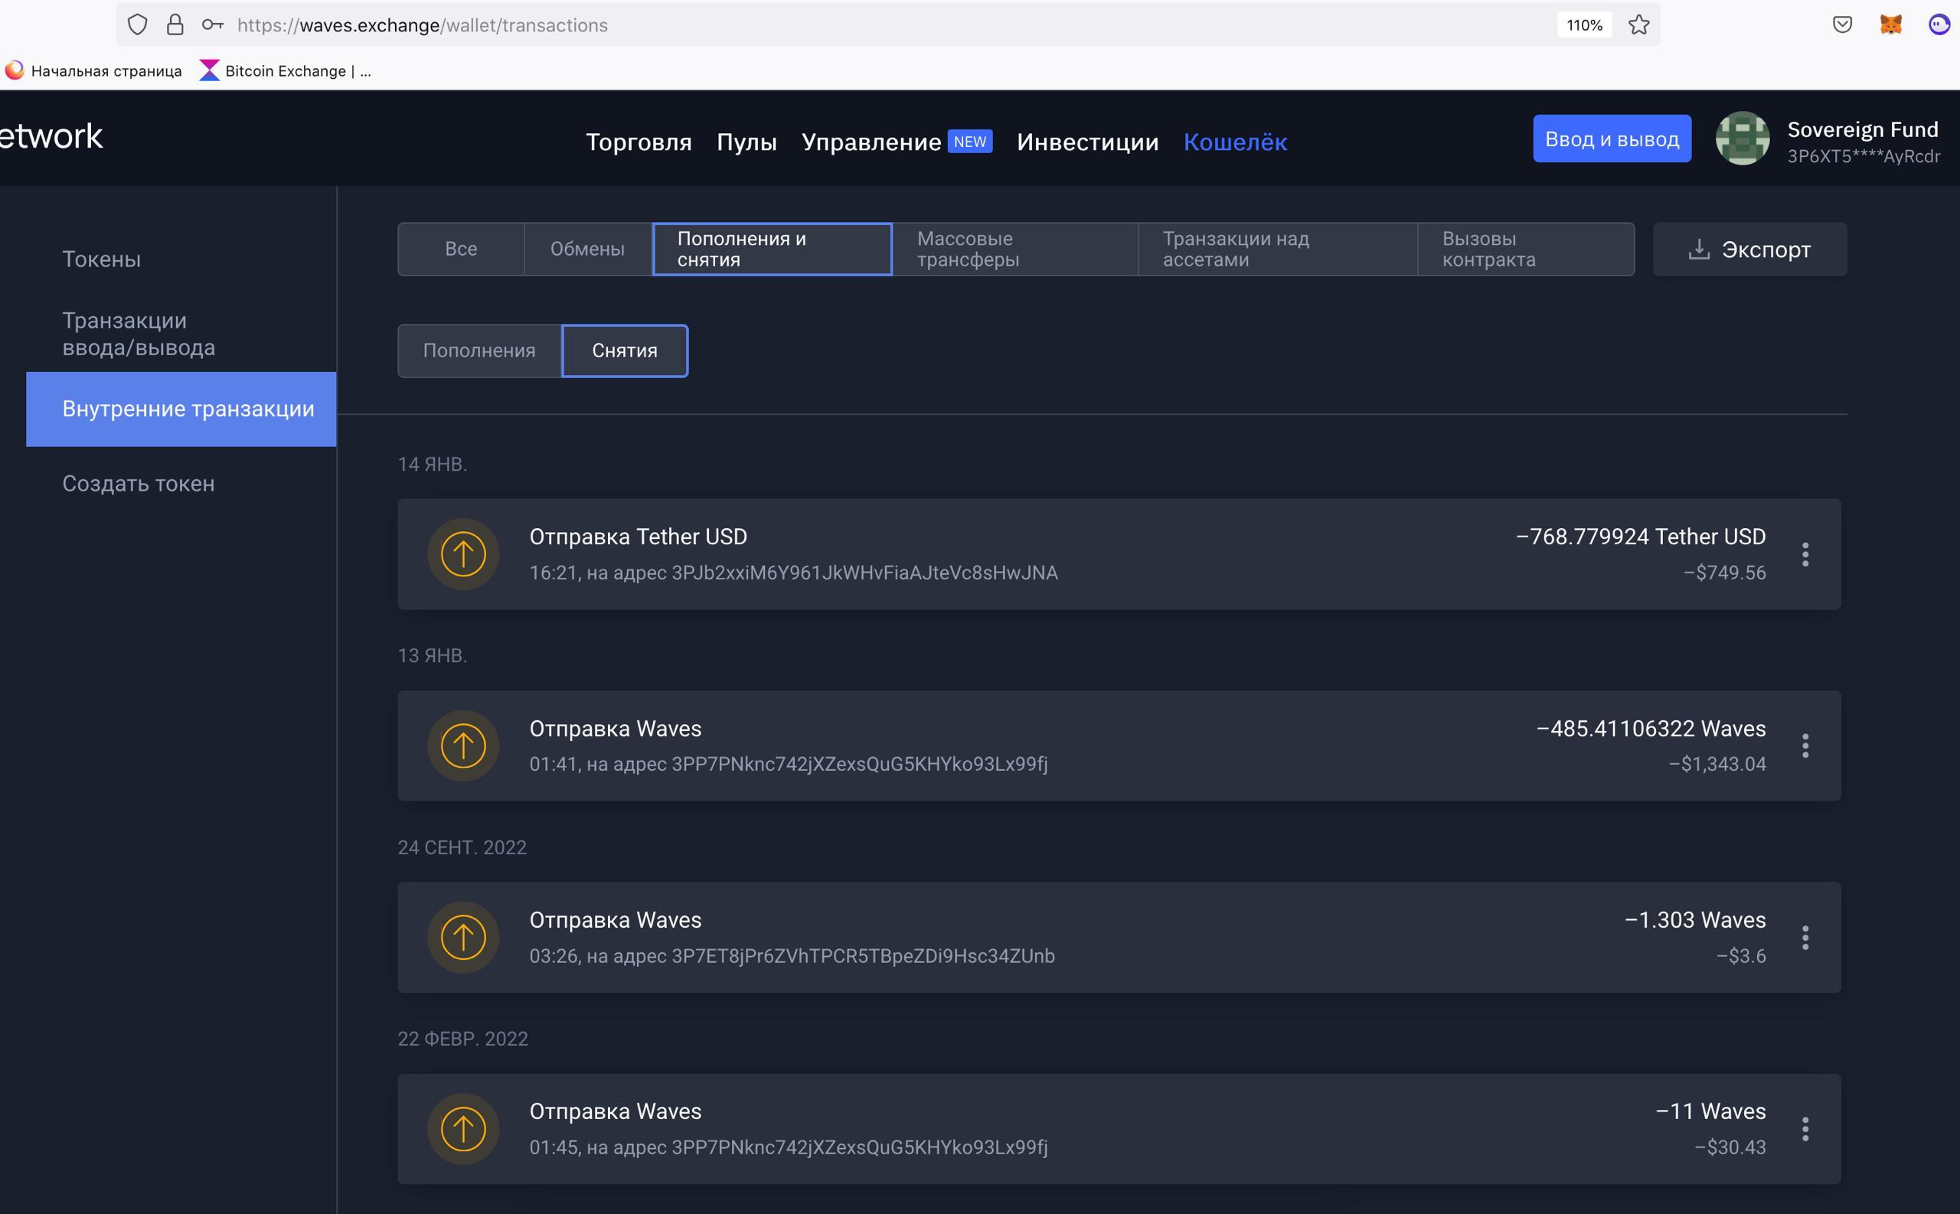The image size is (1960, 1214).
Task: Open Токены in the left sidebar
Action: pyautogui.click(x=102, y=259)
